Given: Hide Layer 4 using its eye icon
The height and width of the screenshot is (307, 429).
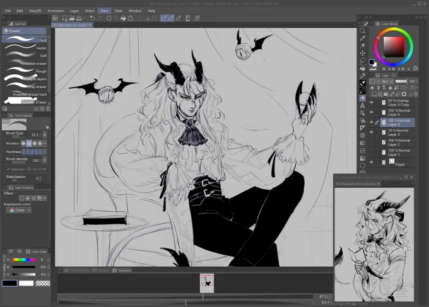Looking at the screenshot, I should tap(371, 112).
